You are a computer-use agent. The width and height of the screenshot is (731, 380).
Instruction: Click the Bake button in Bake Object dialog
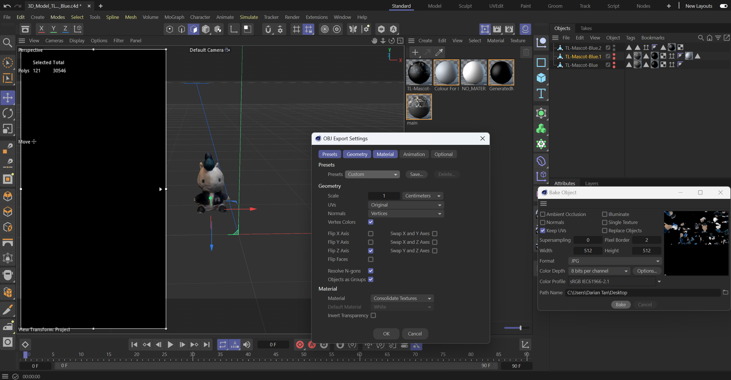point(620,304)
